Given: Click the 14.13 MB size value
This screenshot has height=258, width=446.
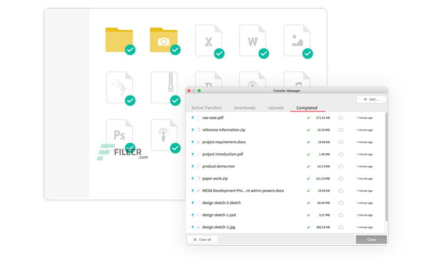Looking at the screenshot, I should pos(323,166).
